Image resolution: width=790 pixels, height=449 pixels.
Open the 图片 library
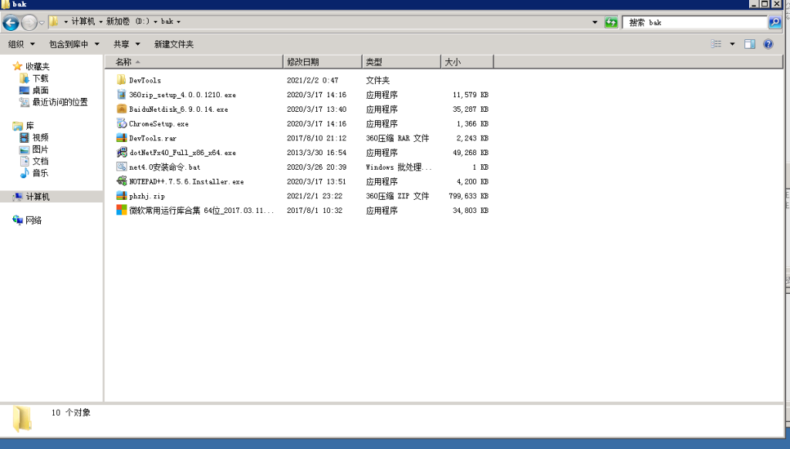pos(40,150)
